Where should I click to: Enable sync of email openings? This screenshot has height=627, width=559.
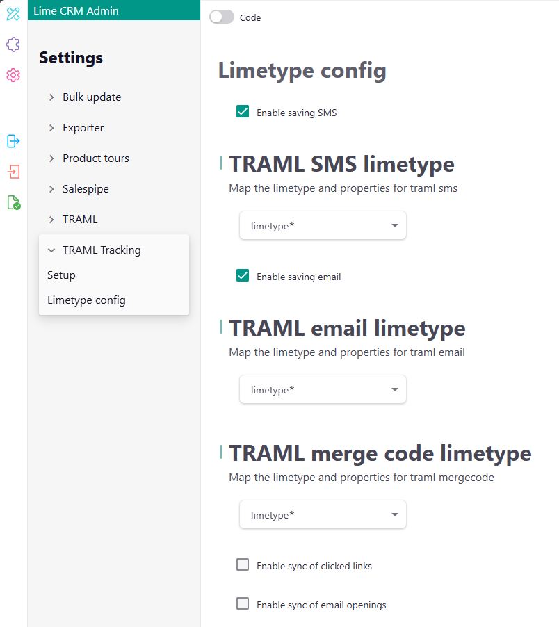[242, 603]
